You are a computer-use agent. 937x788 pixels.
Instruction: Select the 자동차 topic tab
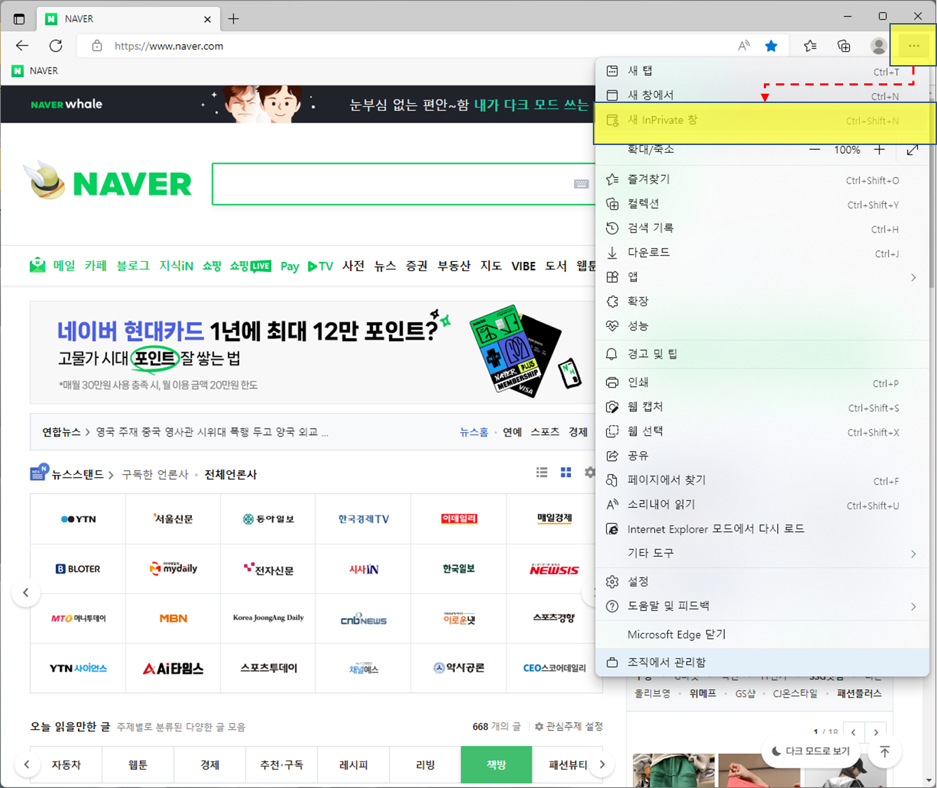[x=67, y=765]
